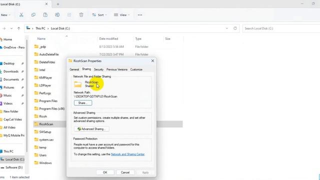Sort by Date modified column header
Screen dimensions: 320x180
[108, 38]
